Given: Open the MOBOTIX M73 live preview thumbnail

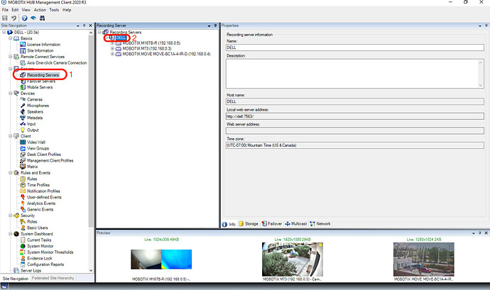Looking at the screenshot, I should tap(292, 259).
